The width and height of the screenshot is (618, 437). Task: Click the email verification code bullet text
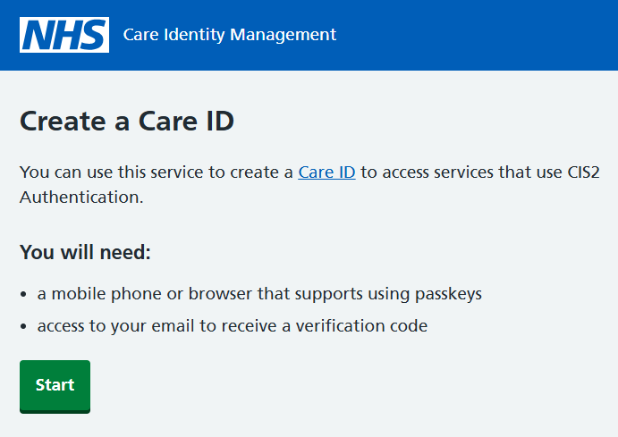click(x=233, y=326)
